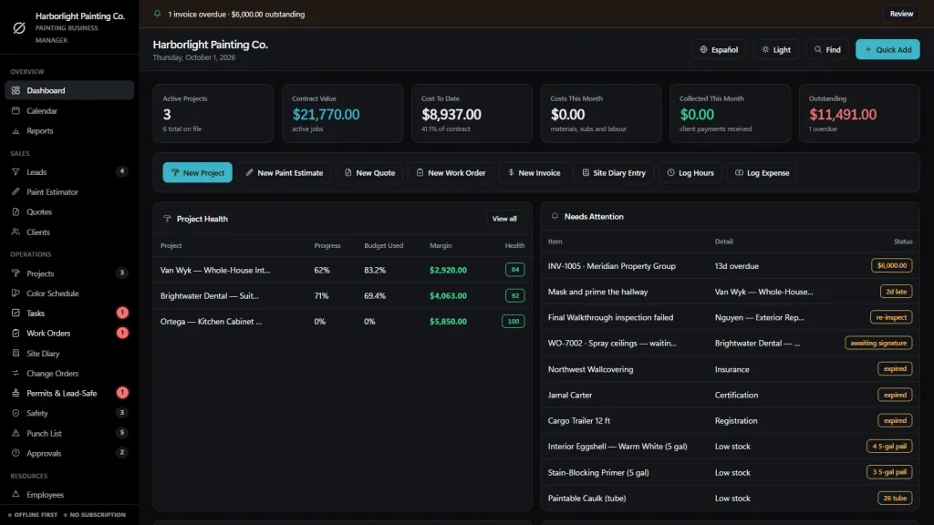Viewport: 934px width, 525px height.
Task: Click the 26 tube low stock badge
Action: click(x=895, y=499)
